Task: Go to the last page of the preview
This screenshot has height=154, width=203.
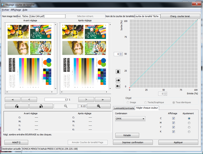Action: 102,99
